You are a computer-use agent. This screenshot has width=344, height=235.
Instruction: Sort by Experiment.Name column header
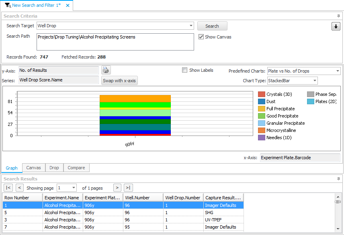point(63,198)
